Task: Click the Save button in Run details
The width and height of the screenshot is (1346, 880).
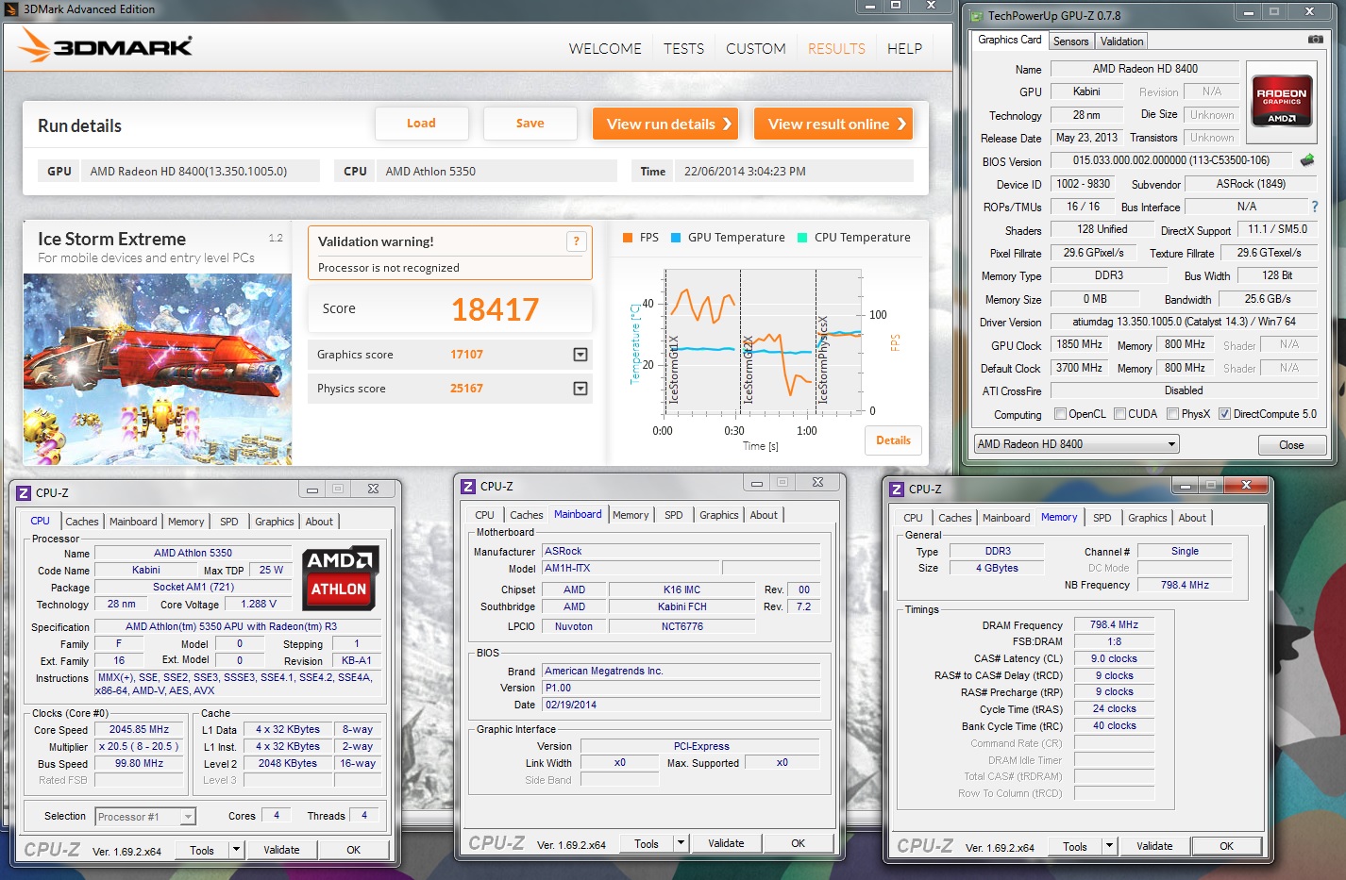Action: point(530,124)
